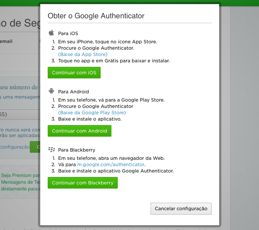Click the text Em seu iPhone, toque no ícone App Store

point(108,42)
